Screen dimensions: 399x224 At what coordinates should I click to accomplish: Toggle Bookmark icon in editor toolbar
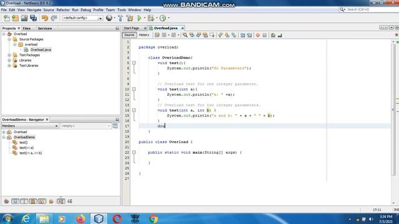[x=234, y=35]
